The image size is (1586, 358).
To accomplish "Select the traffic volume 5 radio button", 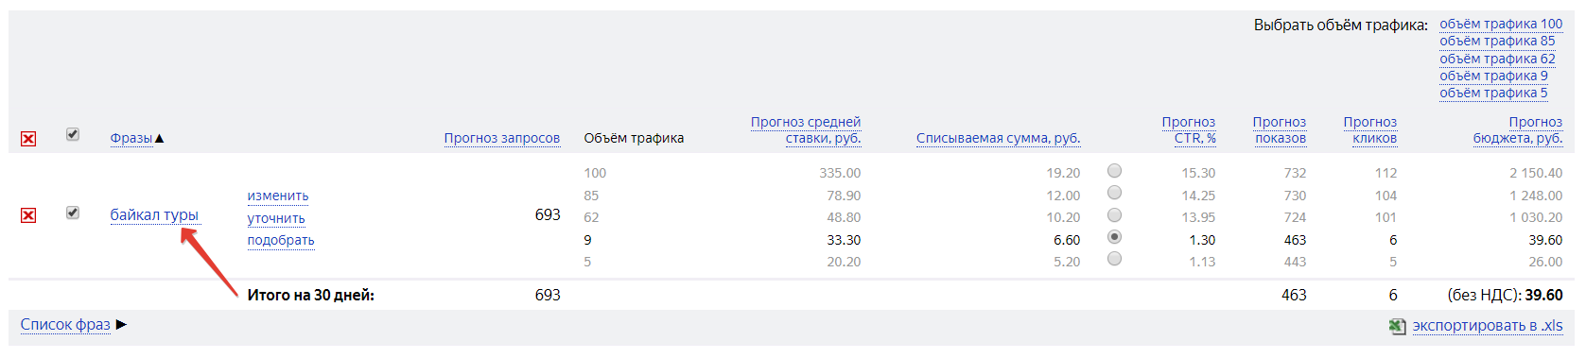I will click(x=1114, y=259).
